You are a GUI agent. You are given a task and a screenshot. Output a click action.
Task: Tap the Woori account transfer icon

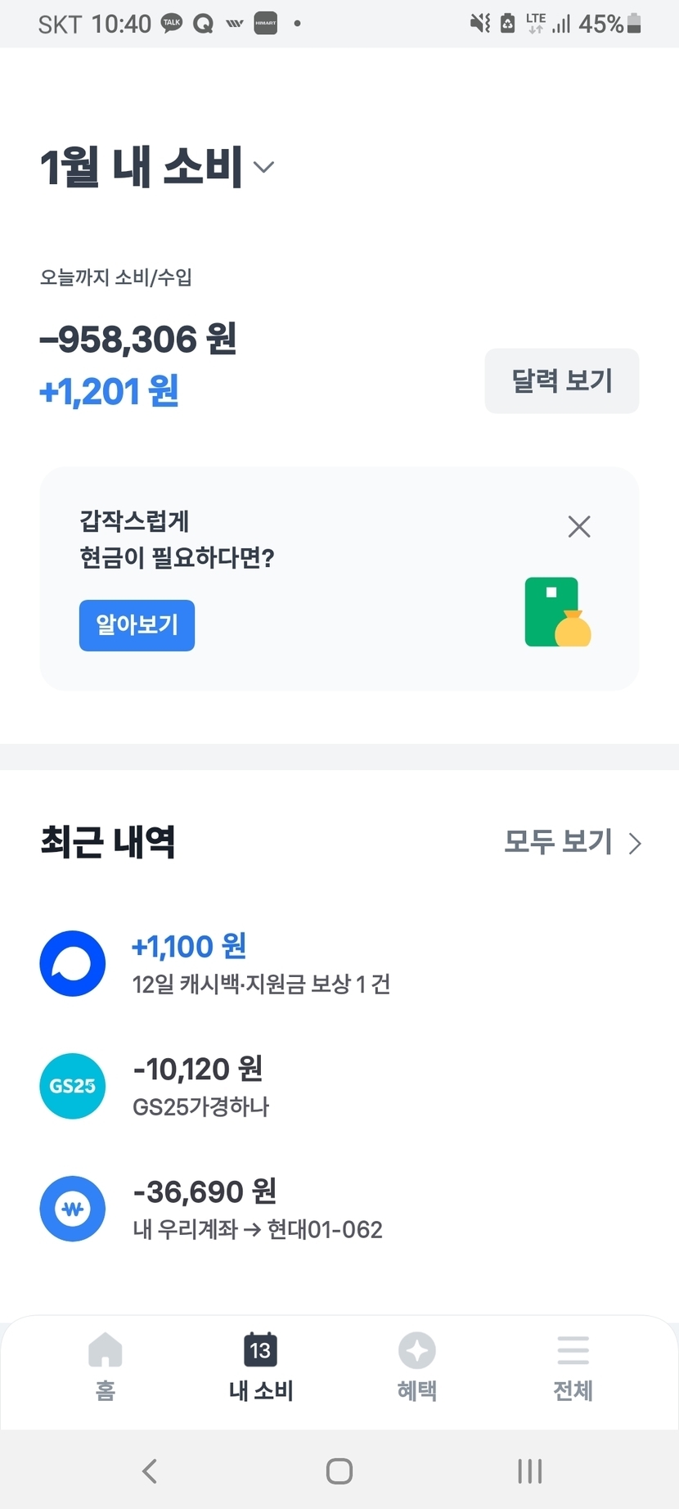click(x=73, y=1209)
